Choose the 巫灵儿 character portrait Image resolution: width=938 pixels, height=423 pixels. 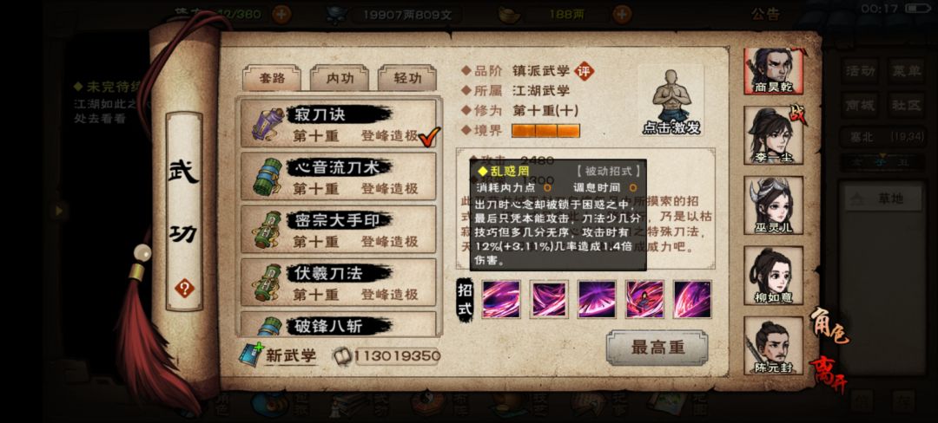[773, 205]
